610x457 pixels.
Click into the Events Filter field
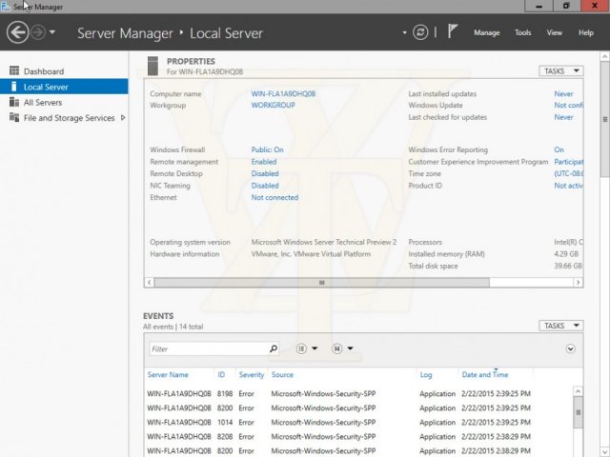tap(209, 348)
